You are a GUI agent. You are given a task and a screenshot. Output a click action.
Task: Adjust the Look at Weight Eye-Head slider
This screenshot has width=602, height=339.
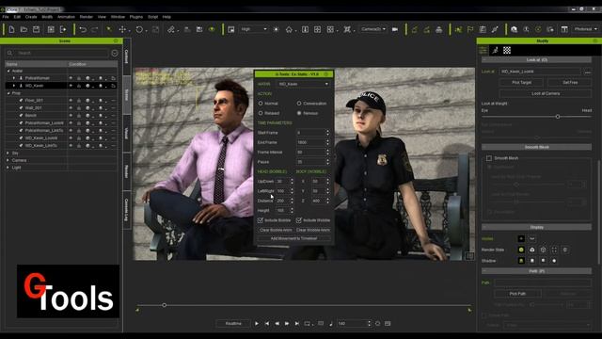pos(558,117)
